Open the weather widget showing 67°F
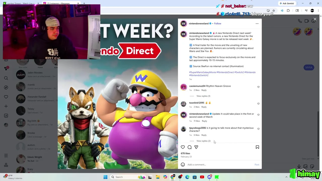This screenshot has height=181, width=322. pyautogui.click(x=13, y=177)
